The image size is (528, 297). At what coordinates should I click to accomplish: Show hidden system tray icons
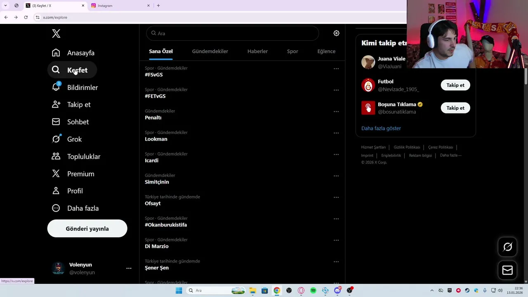pyautogui.click(x=432, y=290)
